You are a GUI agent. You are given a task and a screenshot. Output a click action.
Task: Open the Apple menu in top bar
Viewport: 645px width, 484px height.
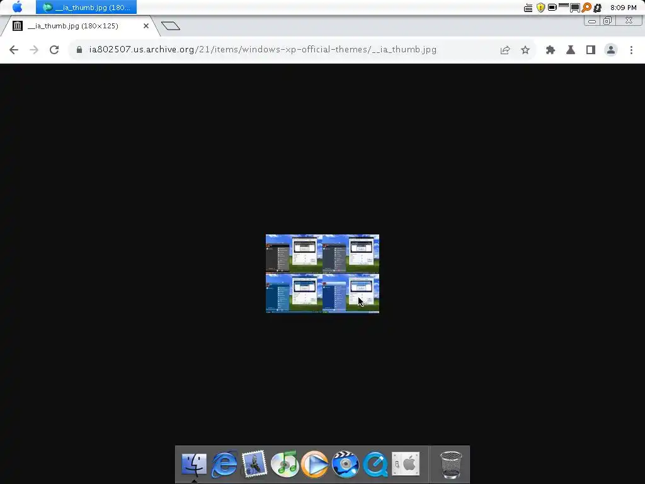tap(17, 7)
